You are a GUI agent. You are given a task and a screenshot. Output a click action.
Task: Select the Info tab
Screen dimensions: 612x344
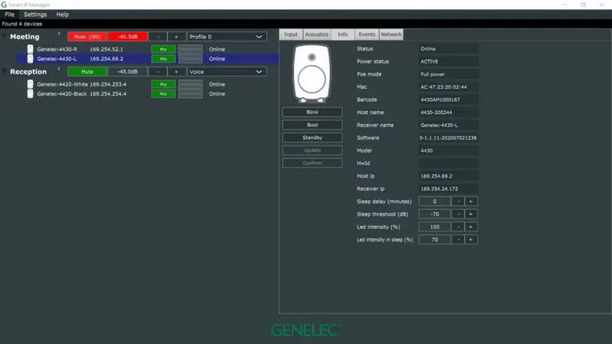(x=343, y=34)
